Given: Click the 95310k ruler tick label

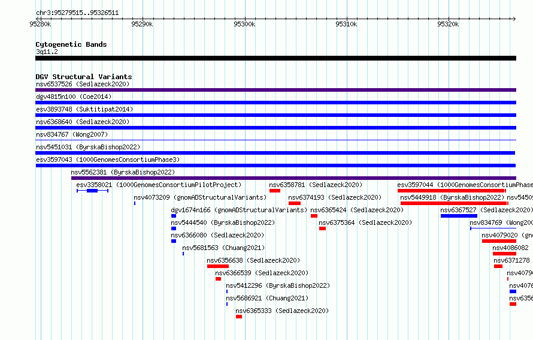Looking at the screenshot, I should [346, 24].
